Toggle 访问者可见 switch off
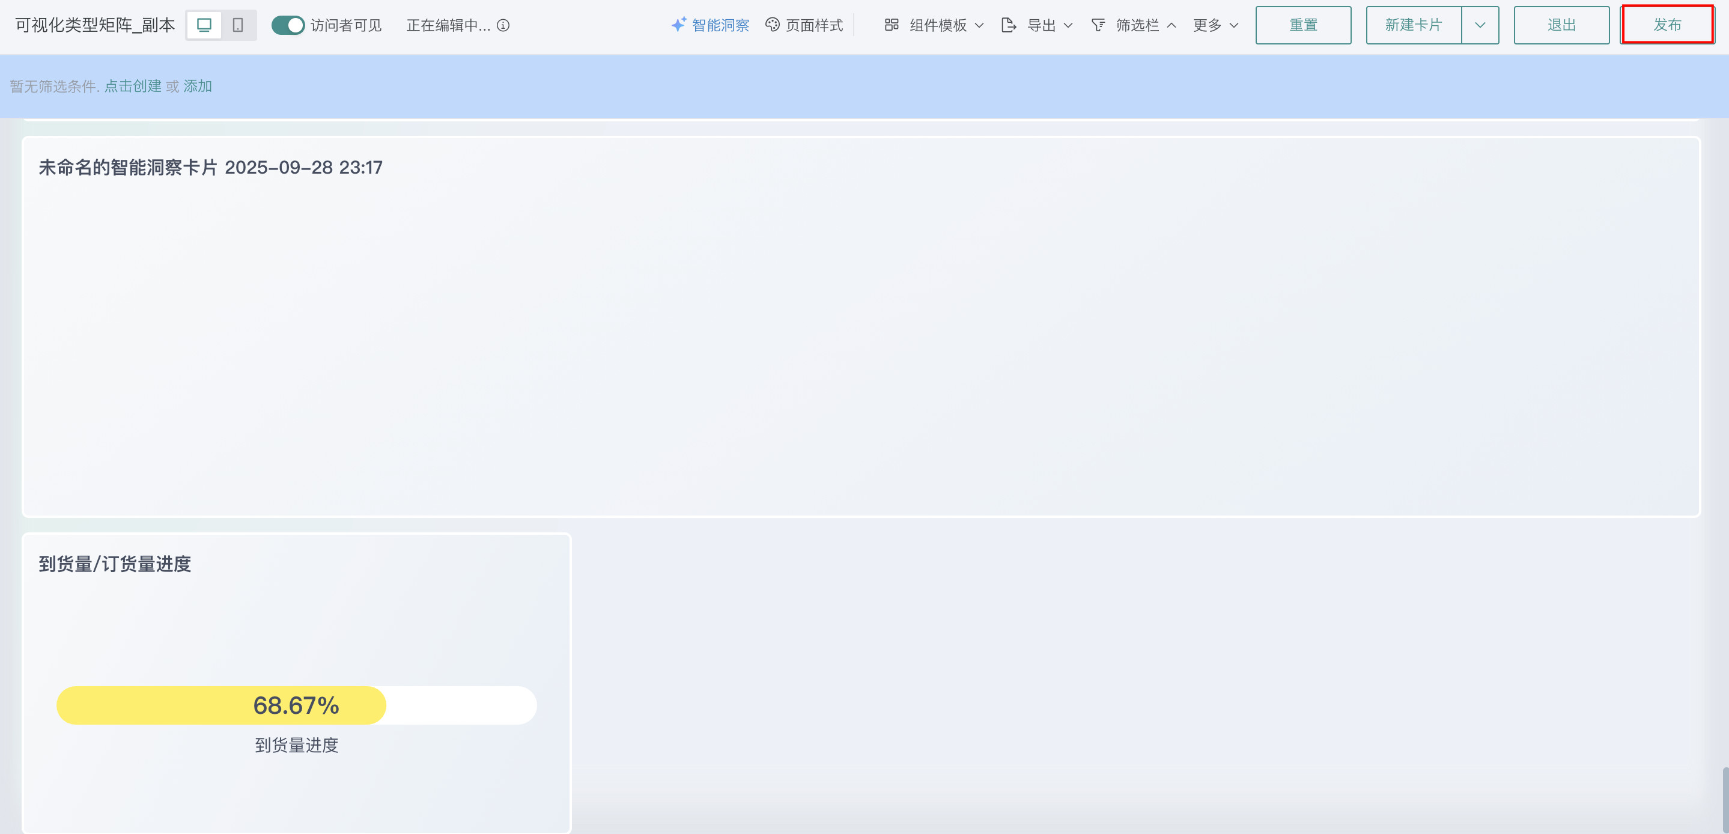This screenshot has height=834, width=1729. click(x=288, y=25)
